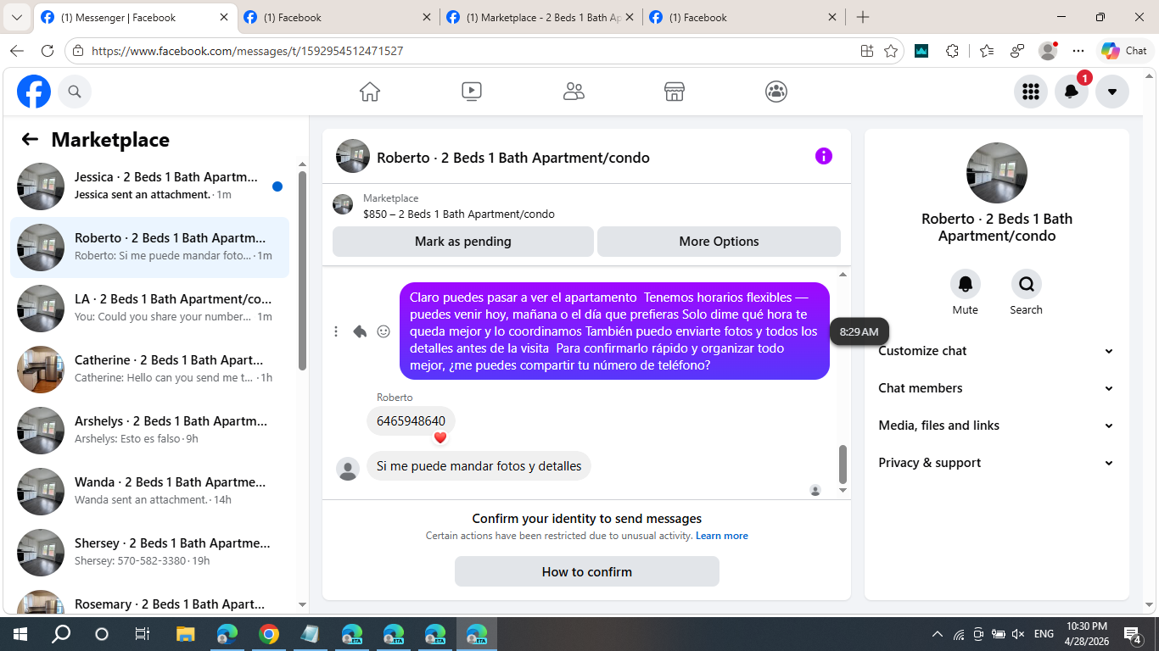Open a new browser tab
This screenshot has height=651, width=1159.
(x=863, y=17)
